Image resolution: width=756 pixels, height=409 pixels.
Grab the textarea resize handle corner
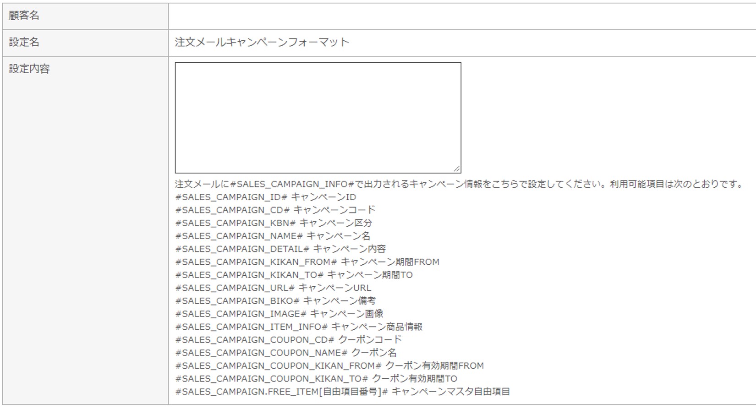pyautogui.click(x=457, y=169)
